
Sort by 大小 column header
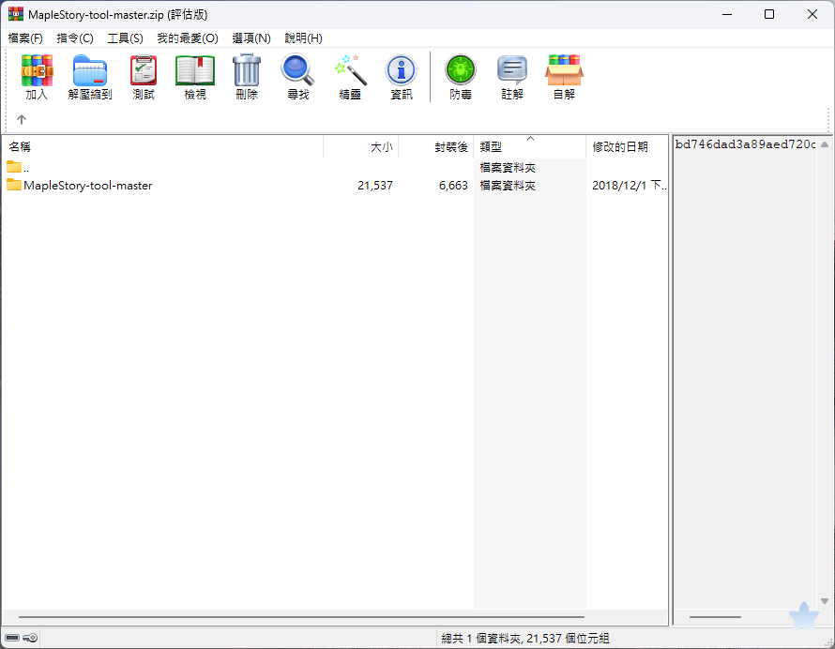point(360,147)
